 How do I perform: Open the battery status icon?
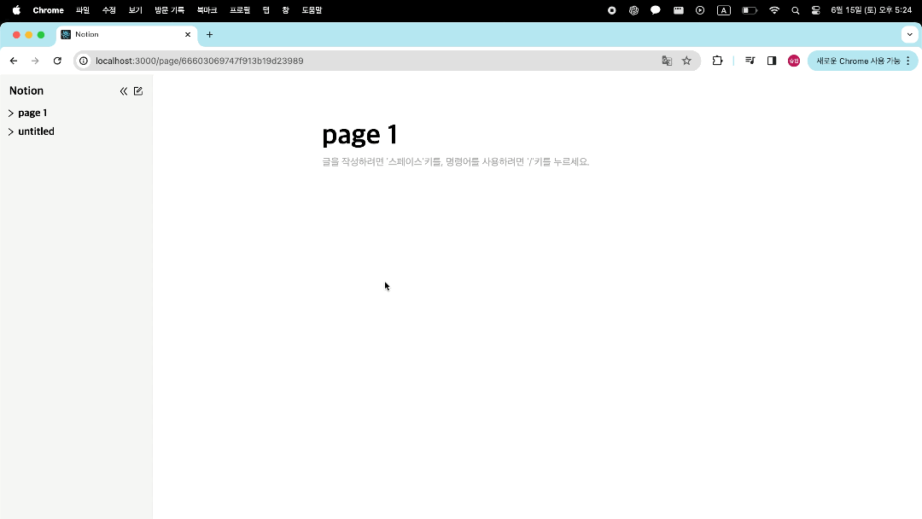click(750, 10)
